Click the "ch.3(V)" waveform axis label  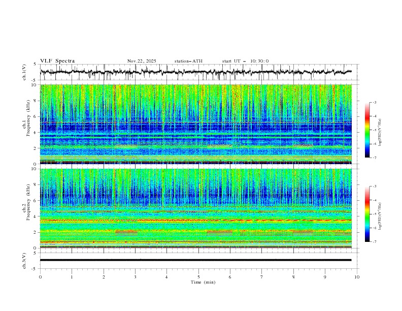click(x=24, y=261)
